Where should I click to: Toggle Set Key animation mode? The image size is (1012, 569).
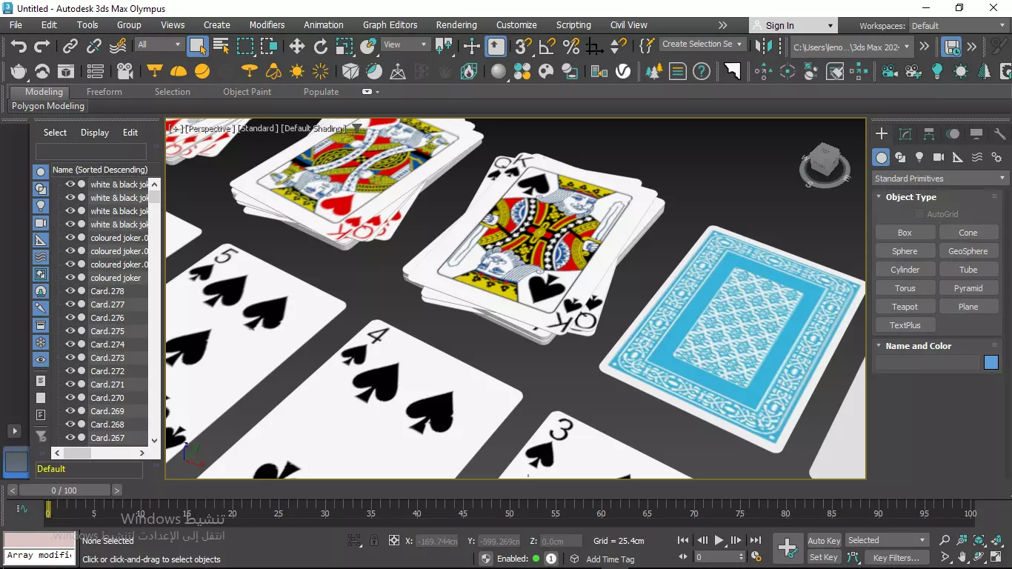click(824, 557)
